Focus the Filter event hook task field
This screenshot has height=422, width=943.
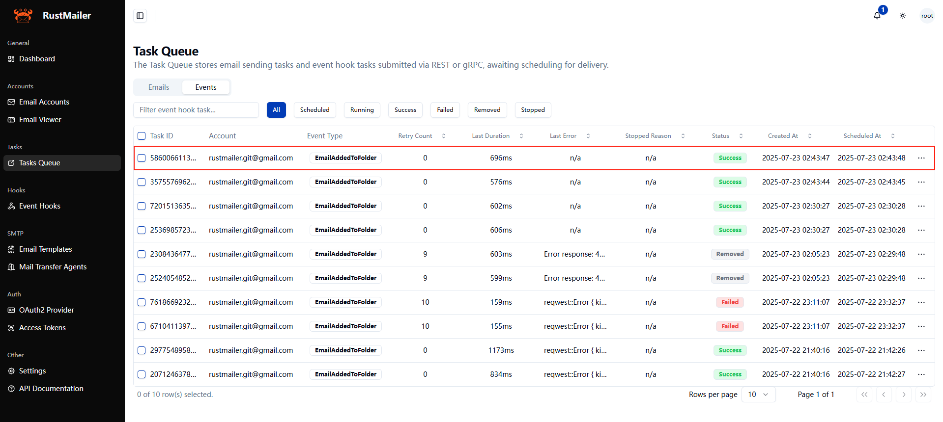(x=196, y=110)
